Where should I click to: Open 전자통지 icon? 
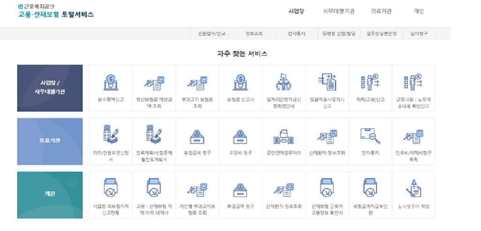[370, 136]
